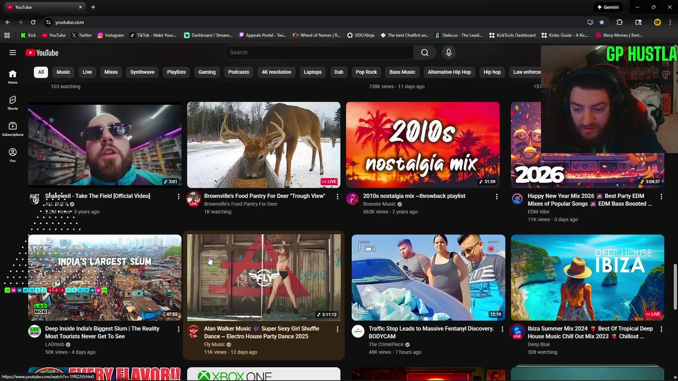
Task: Select the Music filter chip
Action: pos(64,72)
